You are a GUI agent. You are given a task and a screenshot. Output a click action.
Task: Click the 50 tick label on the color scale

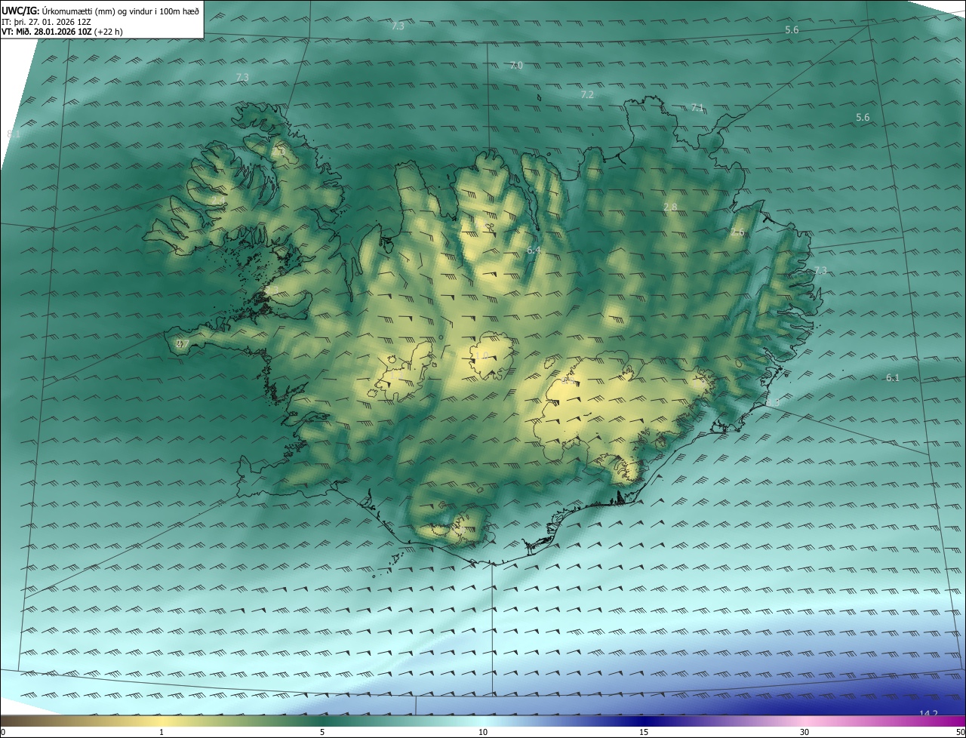(960, 732)
